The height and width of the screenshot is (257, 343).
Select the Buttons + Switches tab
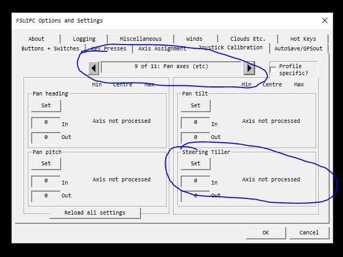50,48
